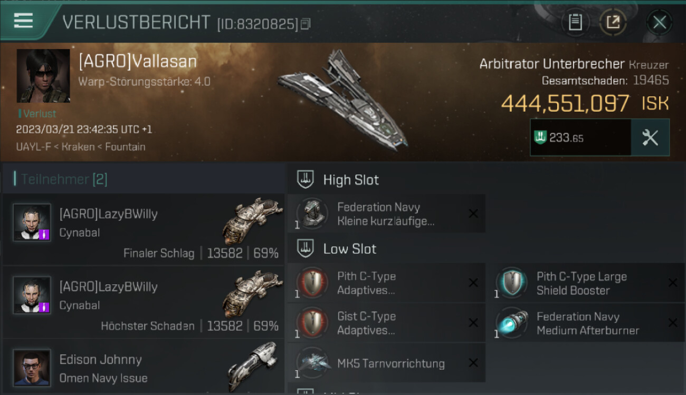Screen dimensions: 686x395
Task: Click the 233.65 rating box
Action: pyautogui.click(x=580, y=137)
